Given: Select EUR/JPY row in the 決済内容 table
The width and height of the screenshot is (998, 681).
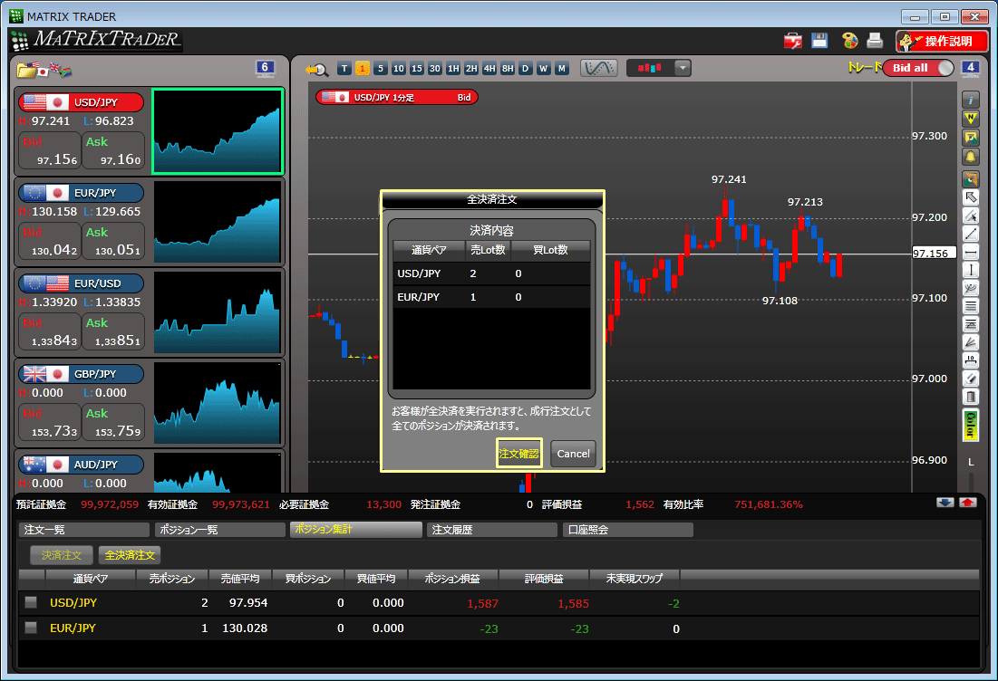Looking at the screenshot, I should 491,297.
